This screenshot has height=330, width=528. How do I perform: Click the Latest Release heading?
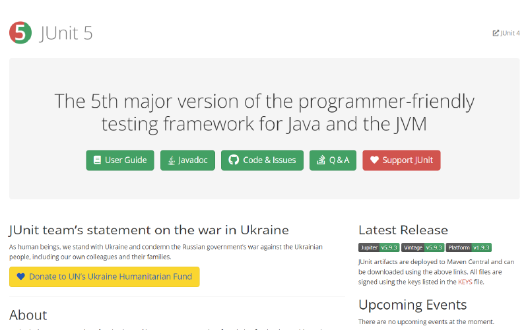(x=403, y=230)
